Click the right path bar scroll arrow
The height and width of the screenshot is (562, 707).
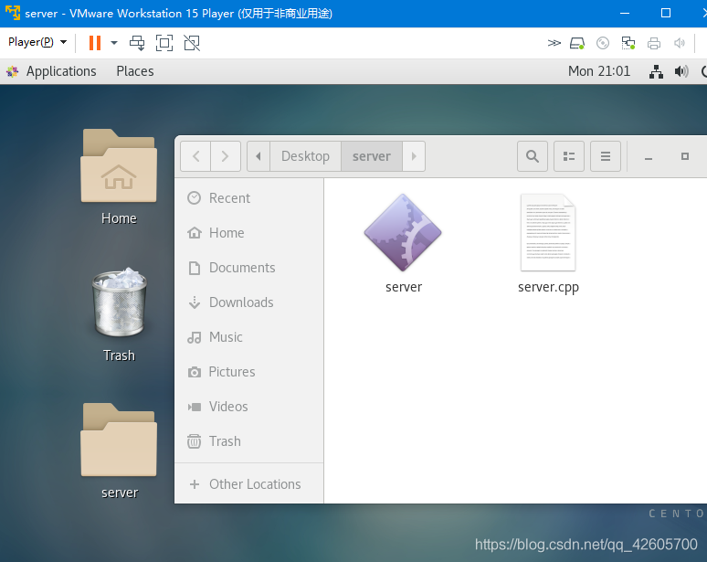pyautogui.click(x=414, y=156)
